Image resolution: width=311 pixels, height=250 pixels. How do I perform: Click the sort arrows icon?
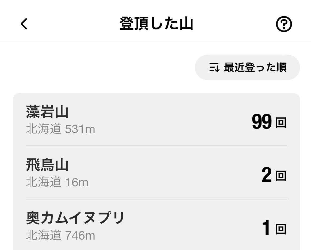tap(214, 67)
